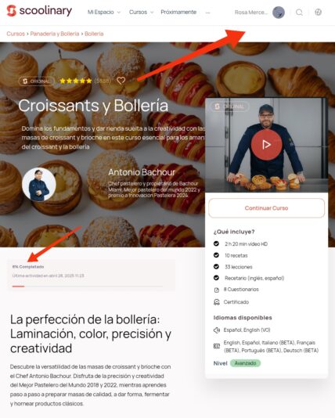
Task: Play the course preview video
Action: click(266, 145)
